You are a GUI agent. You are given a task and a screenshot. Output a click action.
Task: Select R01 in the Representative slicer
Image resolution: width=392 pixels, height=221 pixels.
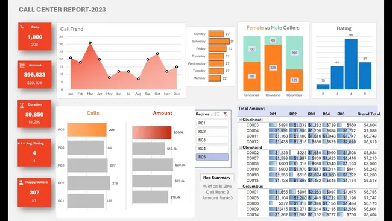[x=212, y=123]
